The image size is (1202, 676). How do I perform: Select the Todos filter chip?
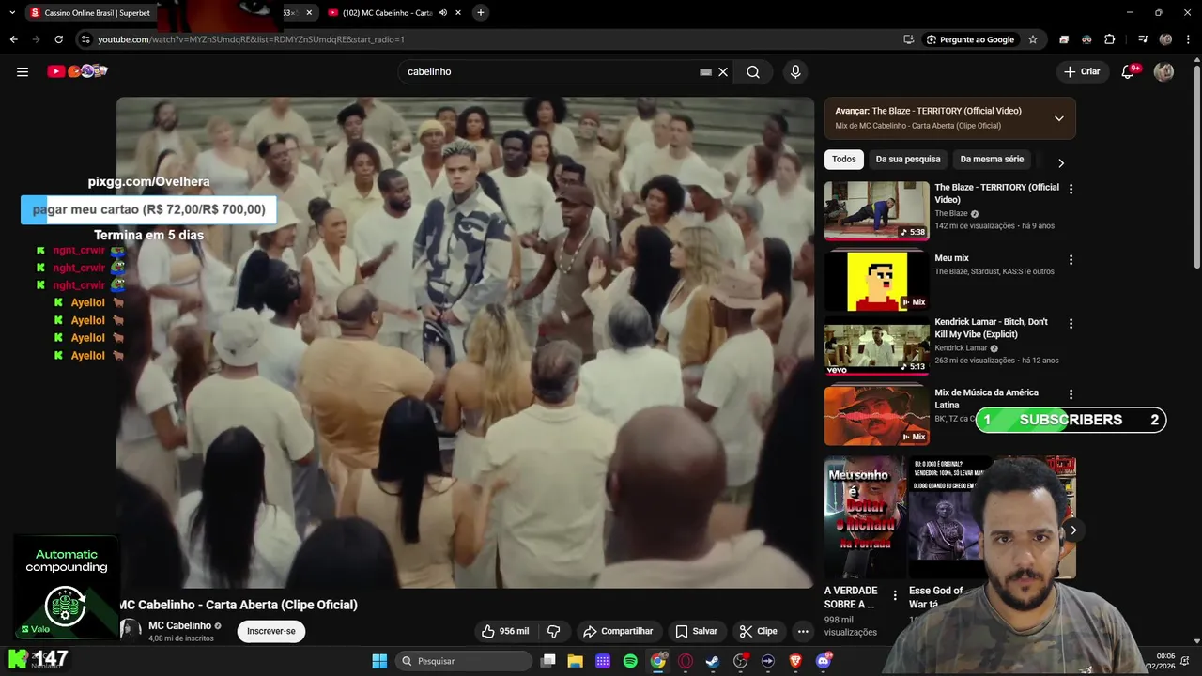[x=844, y=160]
